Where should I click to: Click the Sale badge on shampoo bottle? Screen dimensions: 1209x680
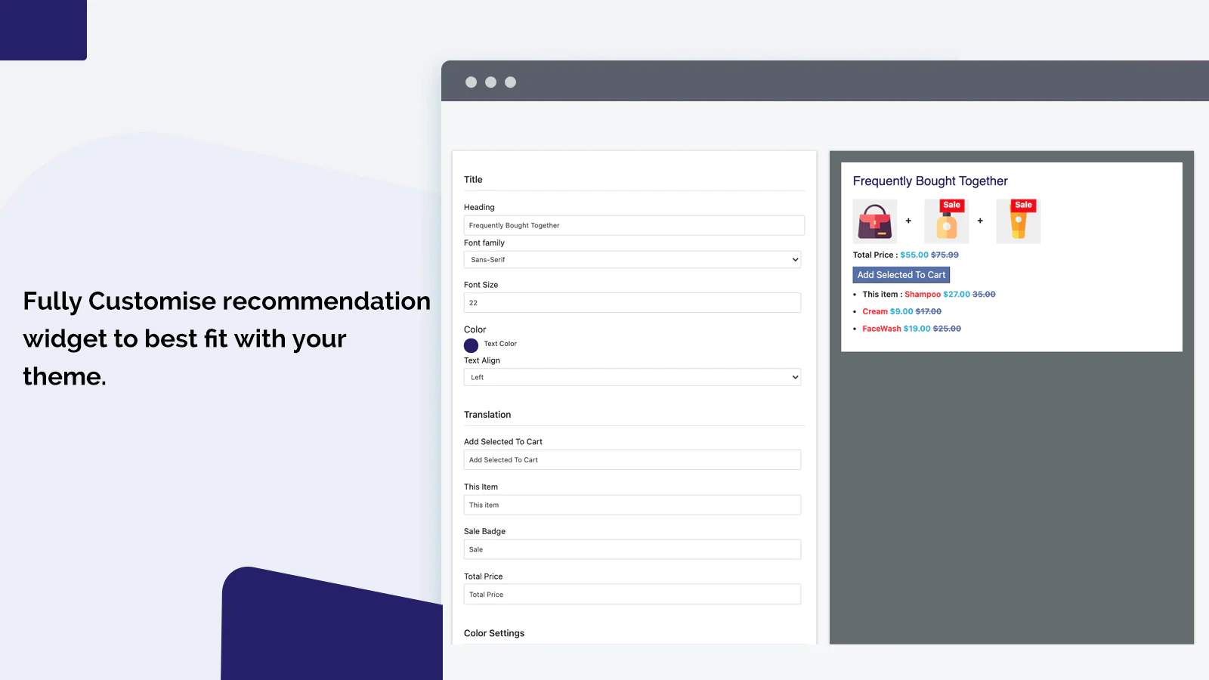[x=951, y=205]
